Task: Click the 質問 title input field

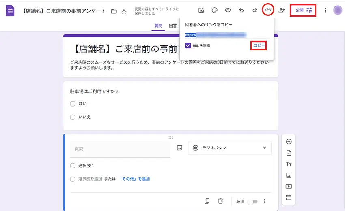Action: 120,149
